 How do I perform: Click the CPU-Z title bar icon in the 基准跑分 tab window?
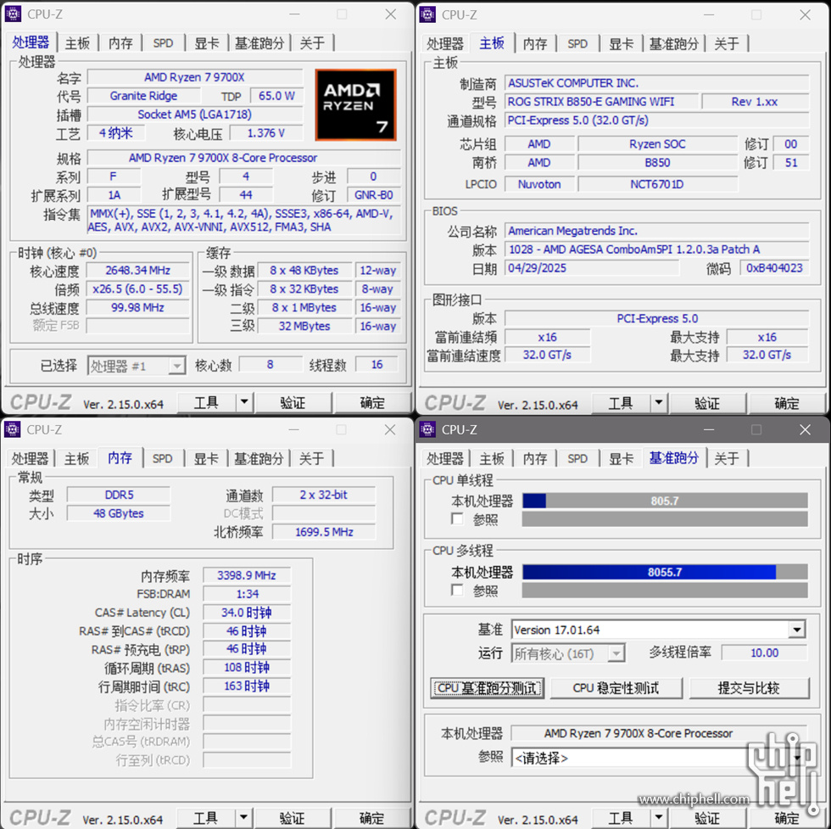(x=427, y=429)
